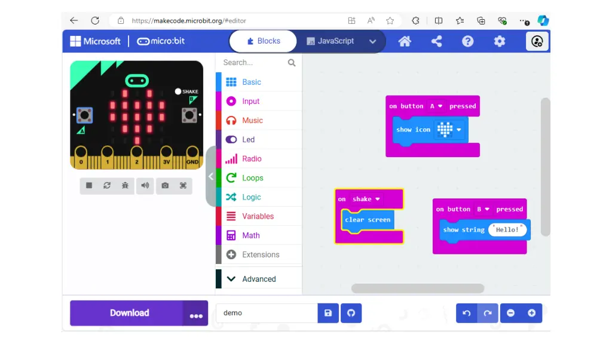Redo the last change
Viewport: 612px width, 344px height.
pyautogui.click(x=488, y=313)
